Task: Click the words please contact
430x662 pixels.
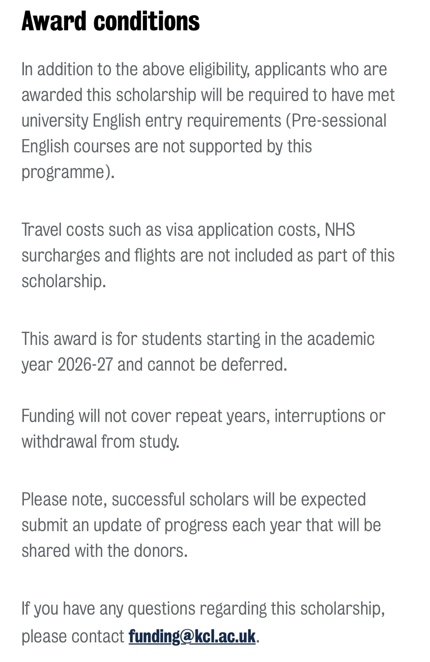Action: tap(73, 637)
